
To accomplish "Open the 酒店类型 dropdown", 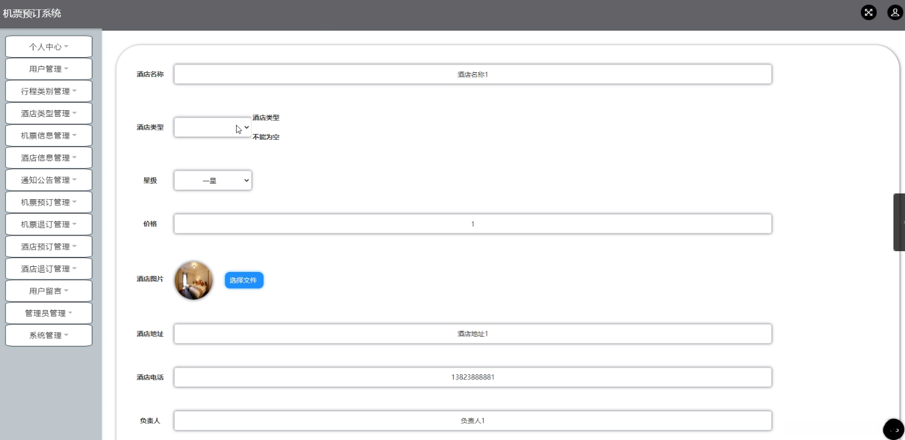I will 213,128.
